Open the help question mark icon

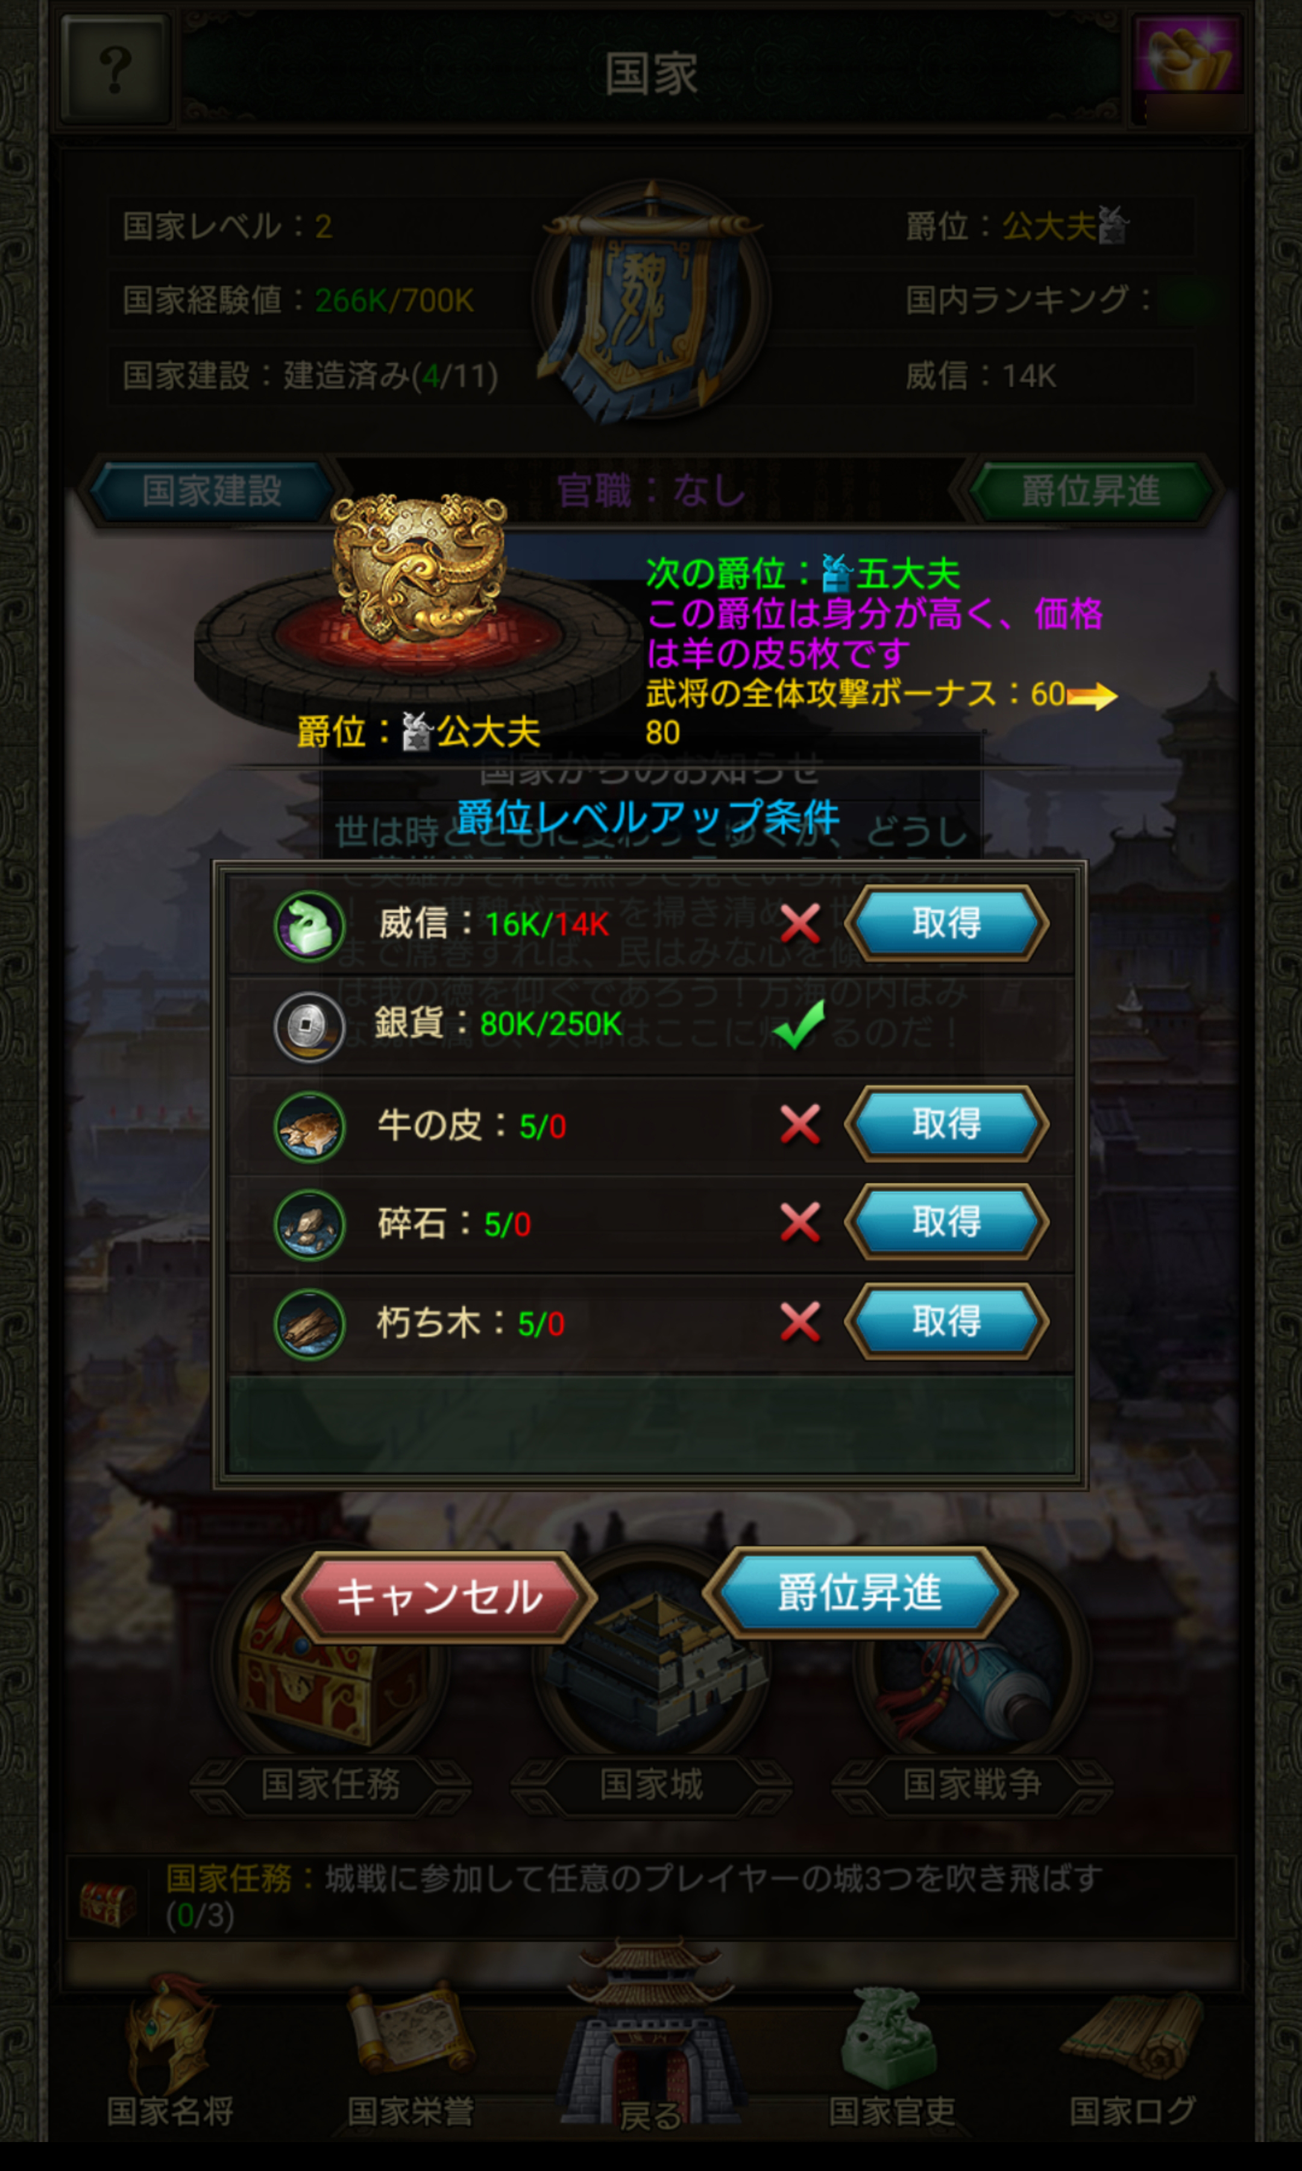[116, 70]
